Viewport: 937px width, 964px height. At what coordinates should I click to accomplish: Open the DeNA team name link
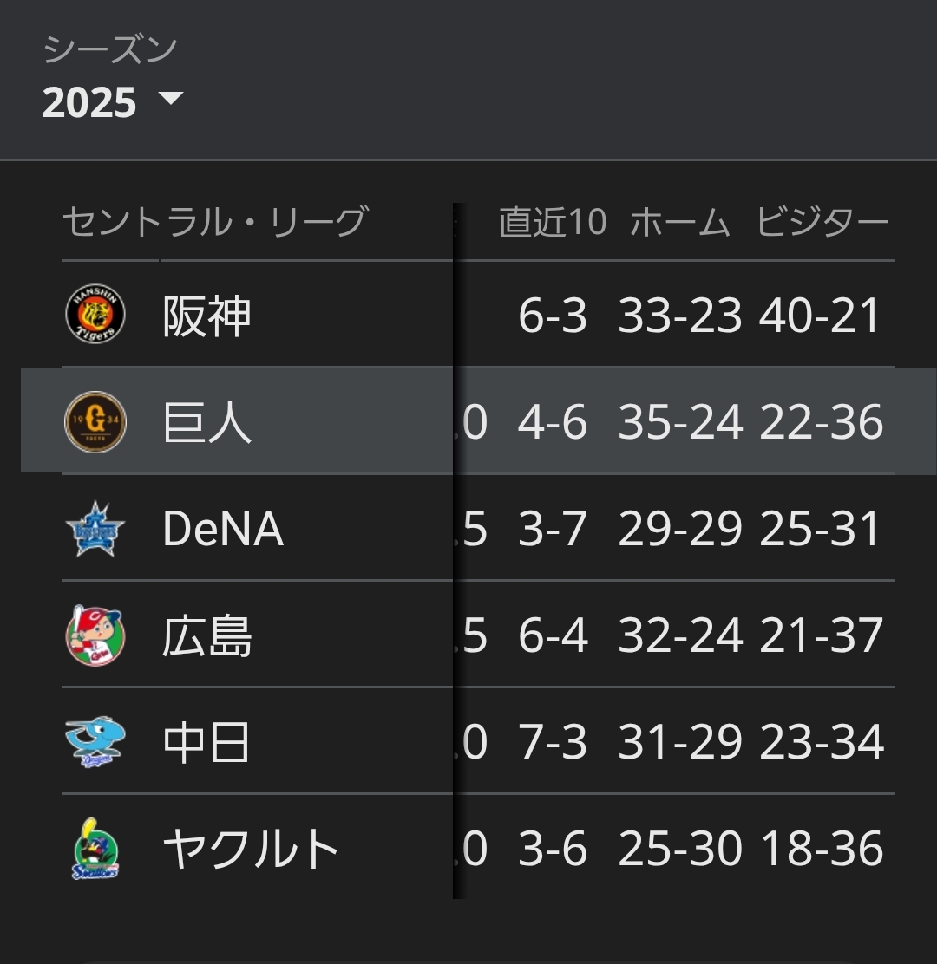tap(223, 529)
